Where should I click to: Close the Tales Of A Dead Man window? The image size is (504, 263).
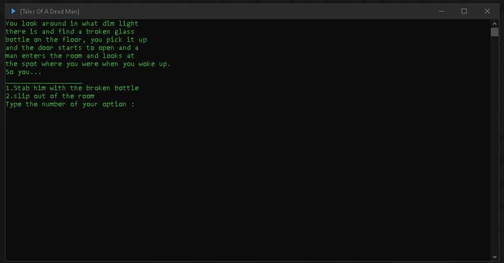487,11
